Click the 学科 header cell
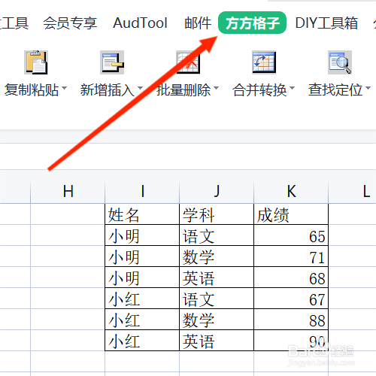The image size is (376, 376). click(217, 214)
